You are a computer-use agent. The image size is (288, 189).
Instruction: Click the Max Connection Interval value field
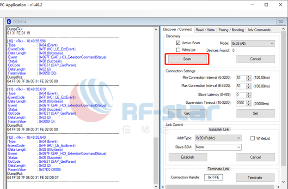(x=241, y=86)
